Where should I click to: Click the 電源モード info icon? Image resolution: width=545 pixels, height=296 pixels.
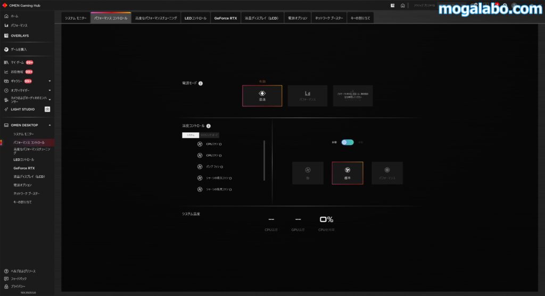point(201,83)
